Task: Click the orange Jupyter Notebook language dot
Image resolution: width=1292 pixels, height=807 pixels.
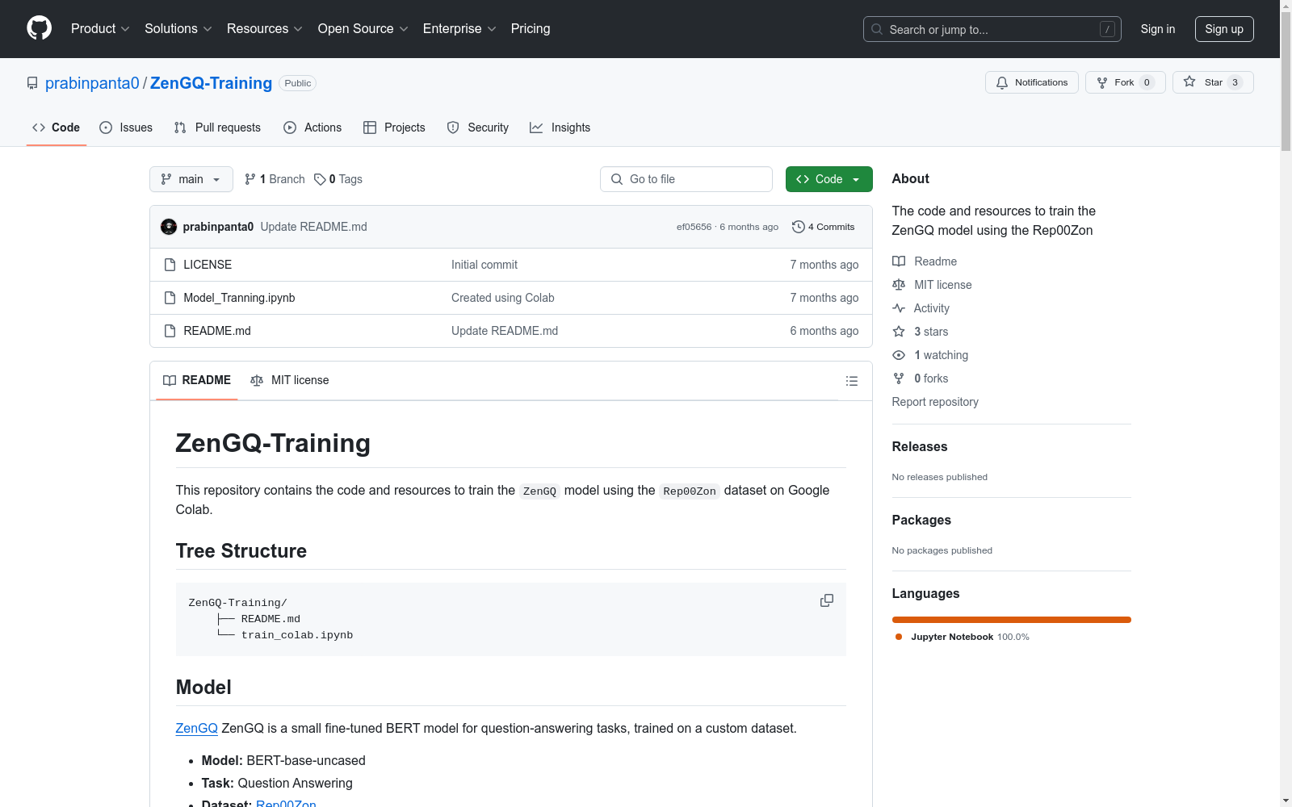Action: [899, 637]
